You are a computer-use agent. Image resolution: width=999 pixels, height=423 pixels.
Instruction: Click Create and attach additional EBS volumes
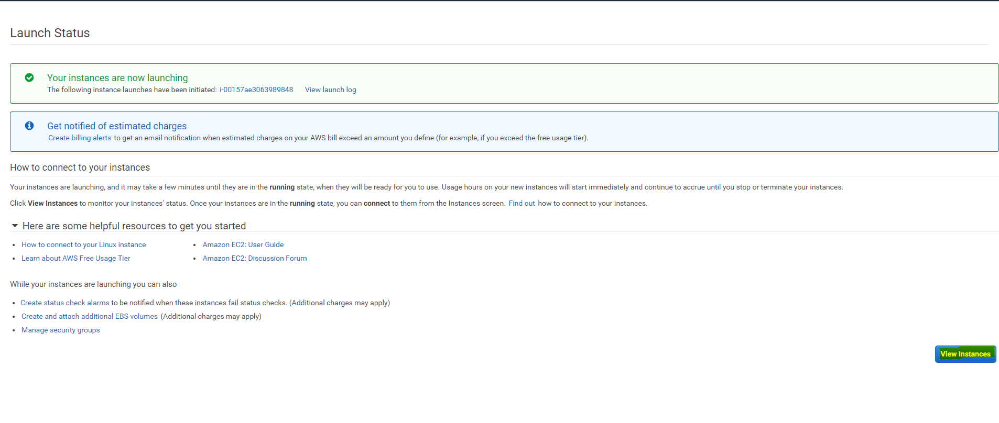coord(89,316)
